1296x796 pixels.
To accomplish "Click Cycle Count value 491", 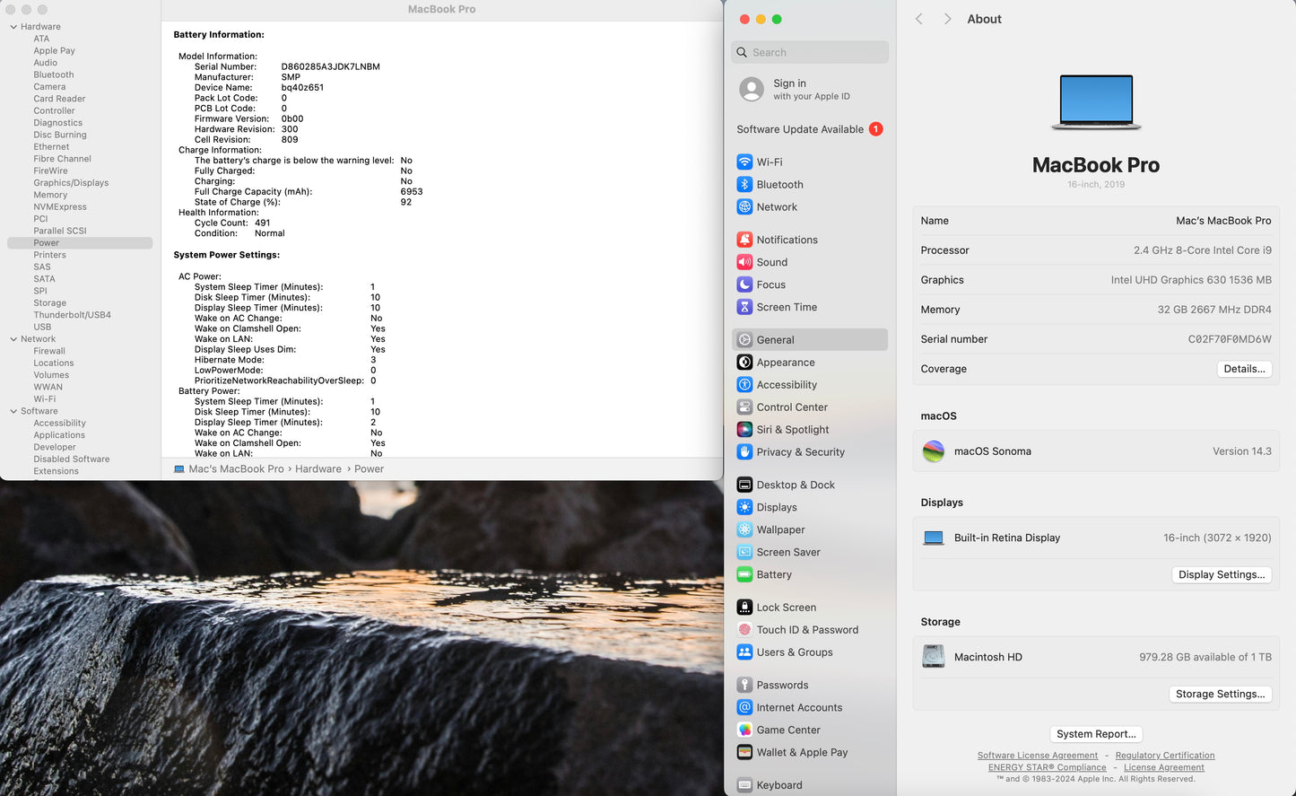I will [262, 223].
